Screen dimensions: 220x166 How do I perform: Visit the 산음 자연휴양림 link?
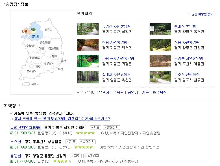click(187, 42)
